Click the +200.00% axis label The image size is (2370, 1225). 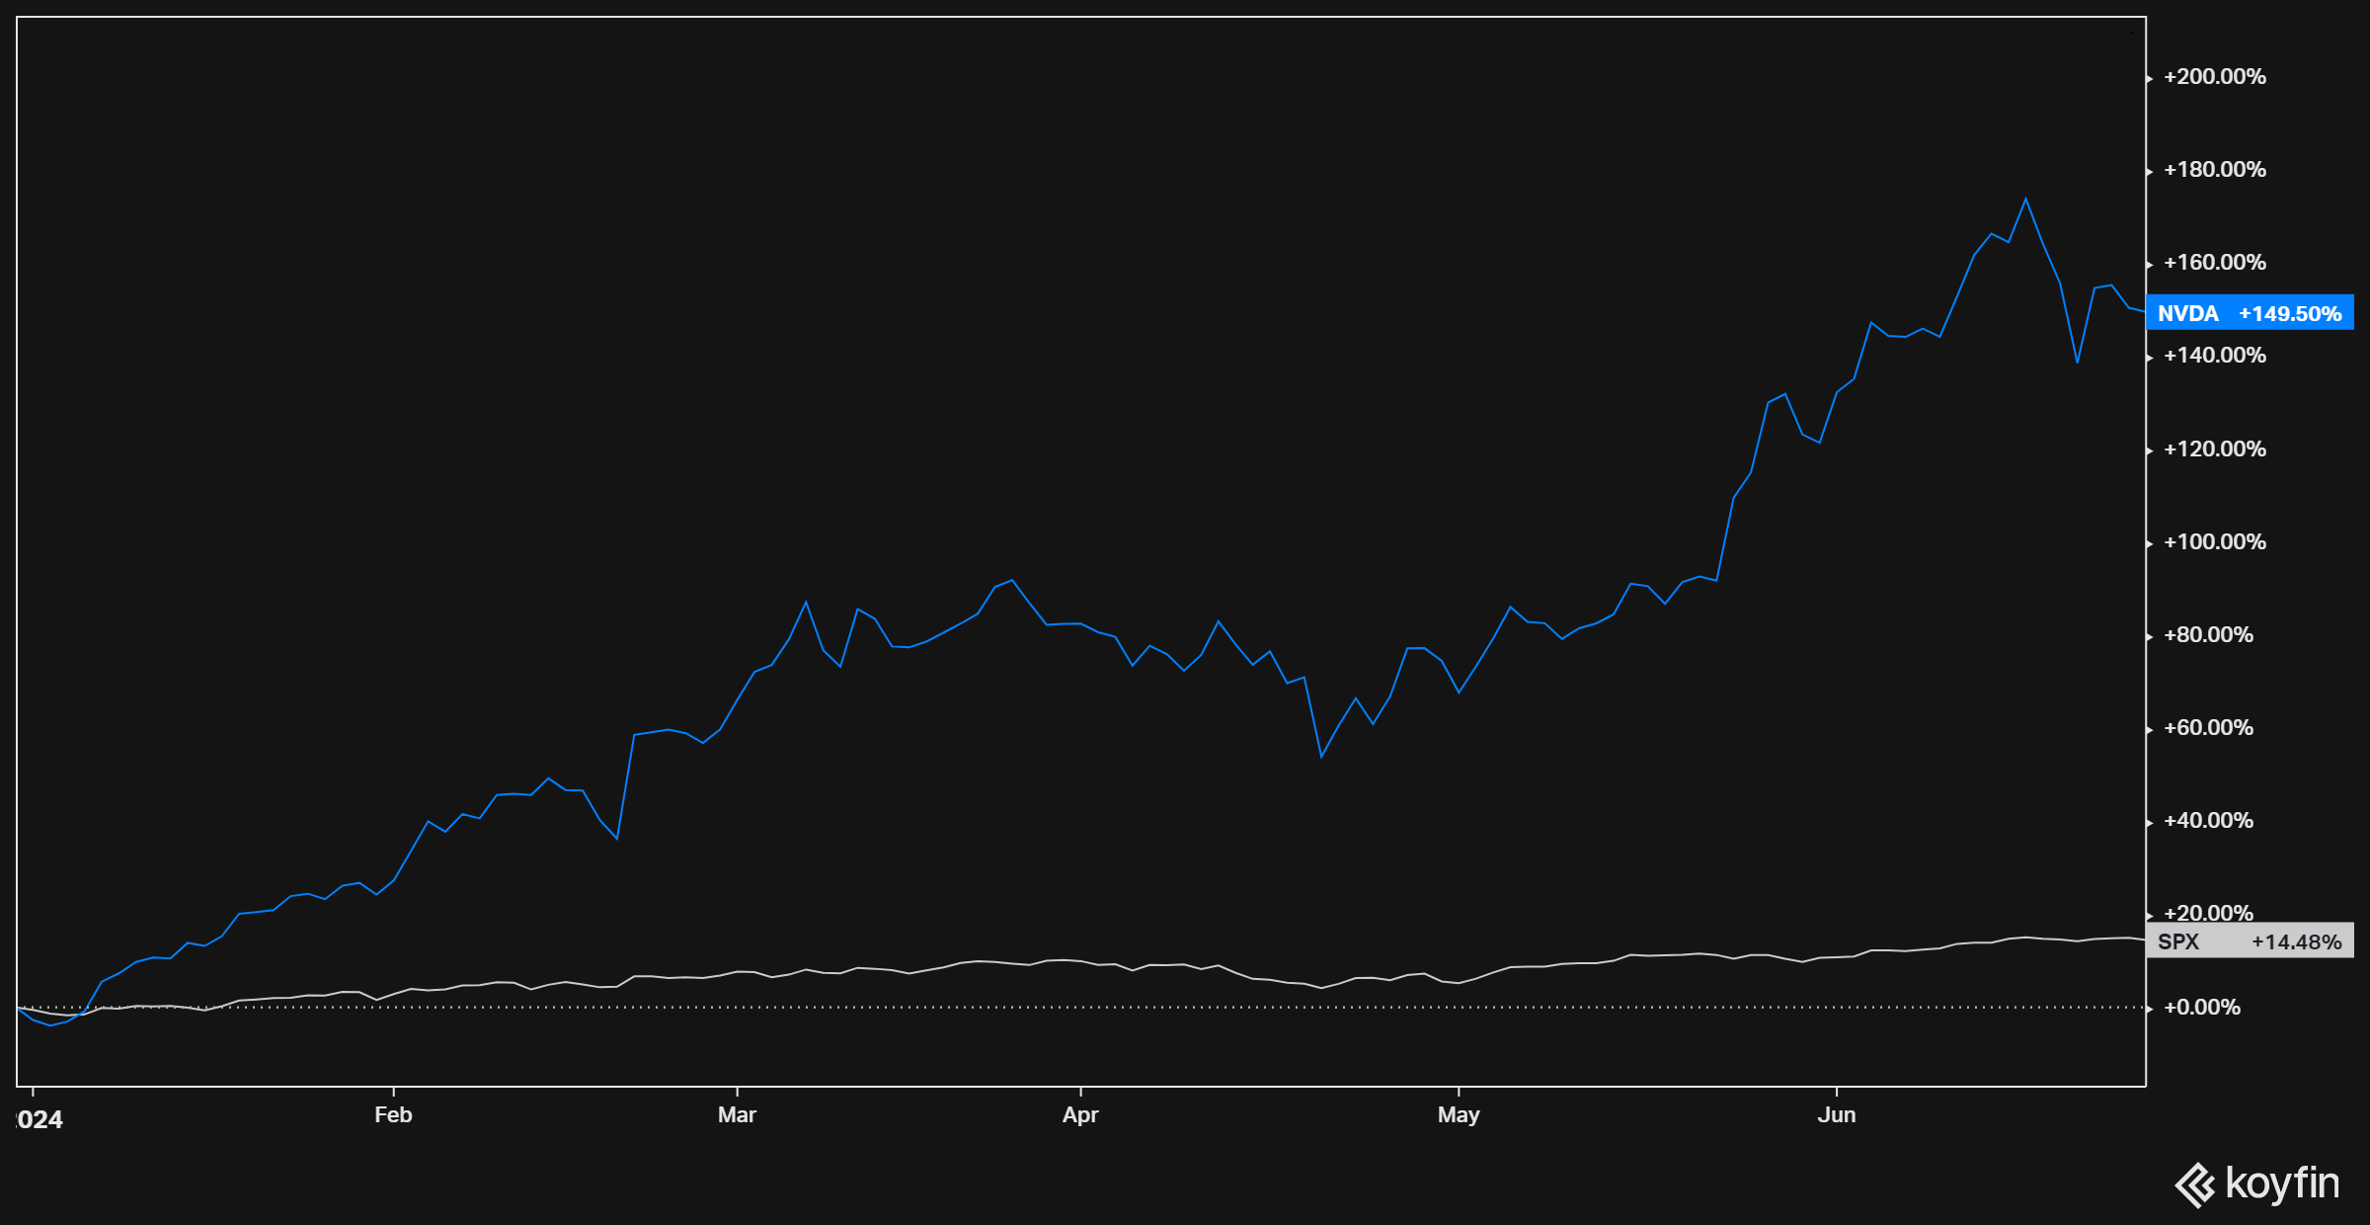(x=2214, y=77)
